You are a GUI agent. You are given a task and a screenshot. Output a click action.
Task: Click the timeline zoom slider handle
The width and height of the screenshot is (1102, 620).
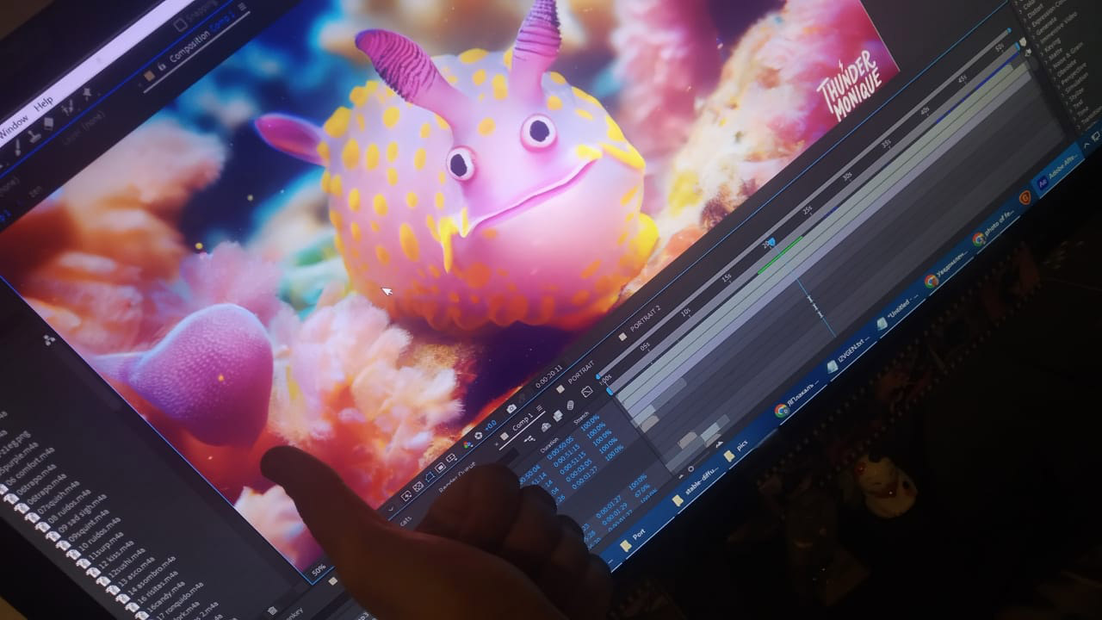click(690, 470)
